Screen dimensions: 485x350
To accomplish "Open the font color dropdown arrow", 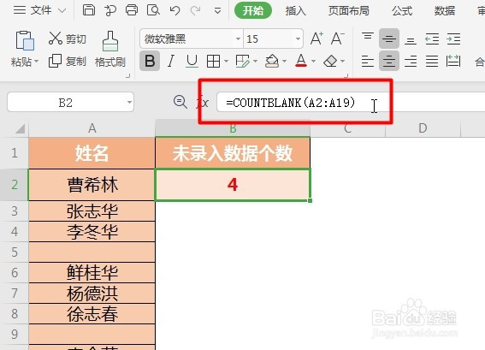I will coord(313,61).
